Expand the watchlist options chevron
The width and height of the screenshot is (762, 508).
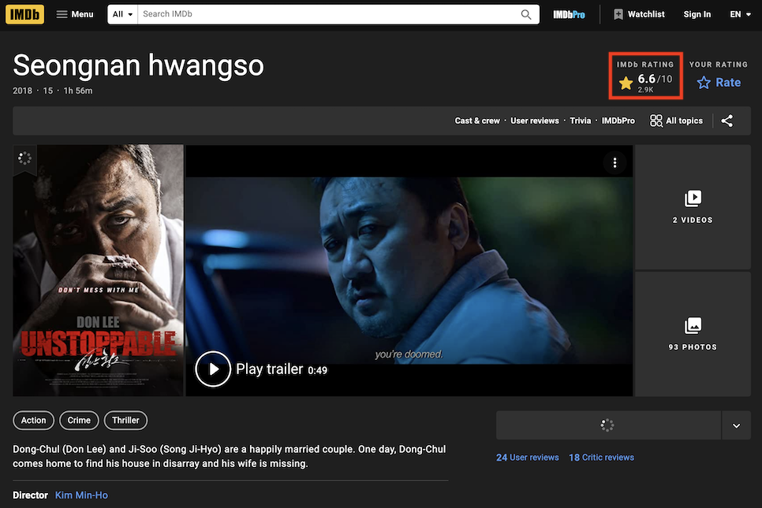pyautogui.click(x=736, y=425)
